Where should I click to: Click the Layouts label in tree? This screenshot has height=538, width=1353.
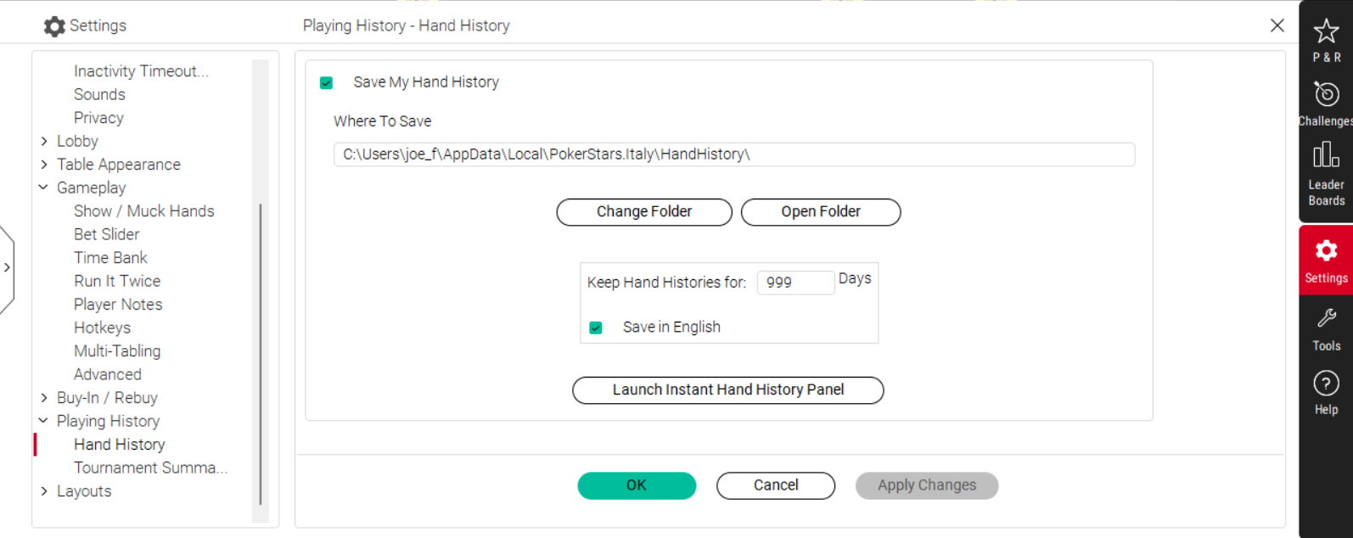pyautogui.click(x=84, y=491)
